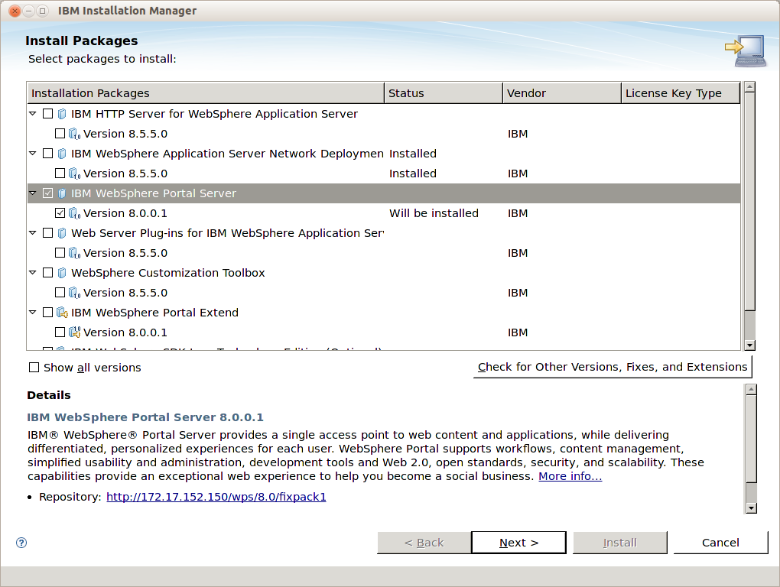Viewport: 780px width, 587px height.
Task: Check Version 8.5.5.0 under Customization Toolbox
Action: click(x=60, y=293)
